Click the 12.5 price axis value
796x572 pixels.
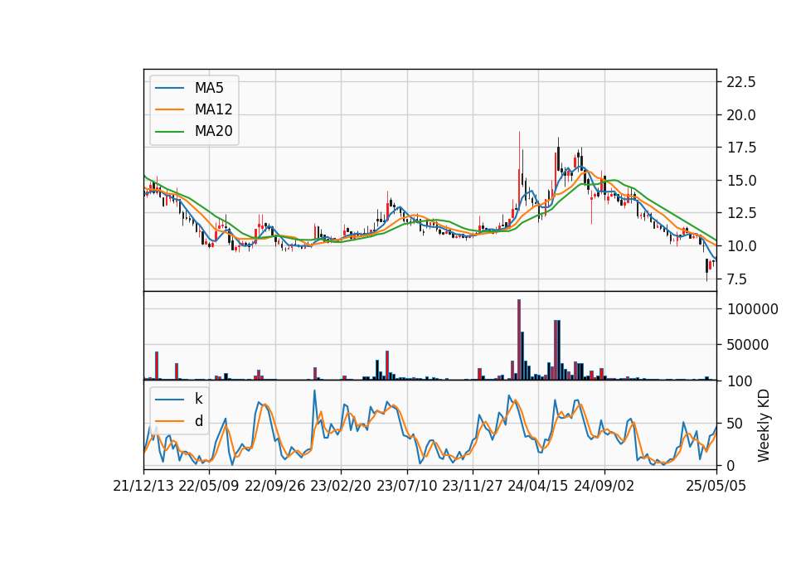pyautogui.click(x=741, y=213)
